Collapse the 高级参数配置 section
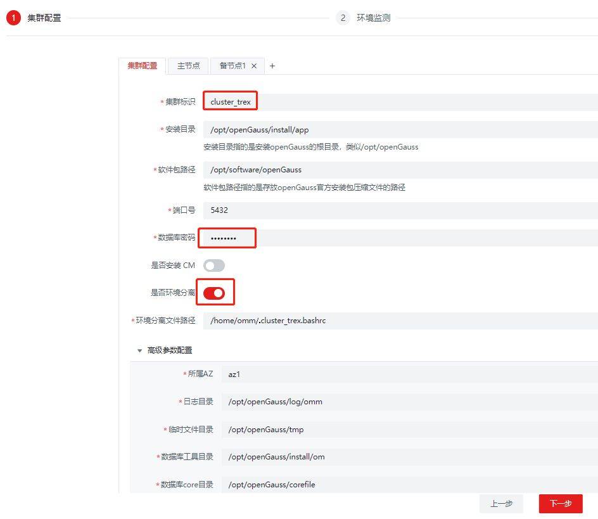 [139, 350]
